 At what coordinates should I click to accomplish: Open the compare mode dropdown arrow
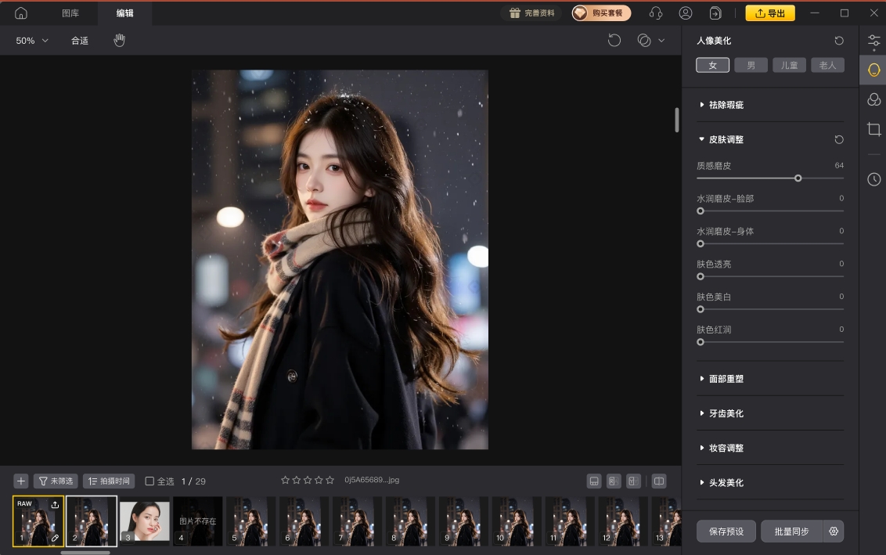pyautogui.click(x=661, y=41)
